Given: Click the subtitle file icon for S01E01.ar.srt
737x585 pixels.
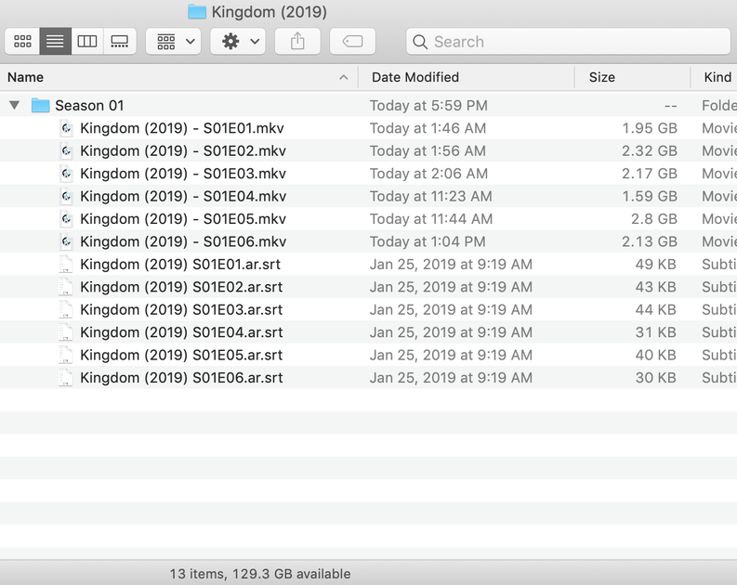Looking at the screenshot, I should (x=66, y=265).
